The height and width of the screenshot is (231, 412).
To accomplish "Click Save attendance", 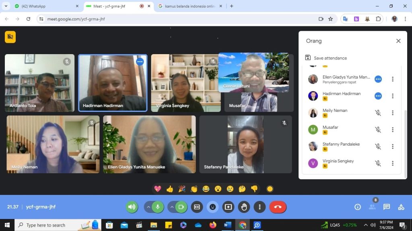I will click(326, 58).
